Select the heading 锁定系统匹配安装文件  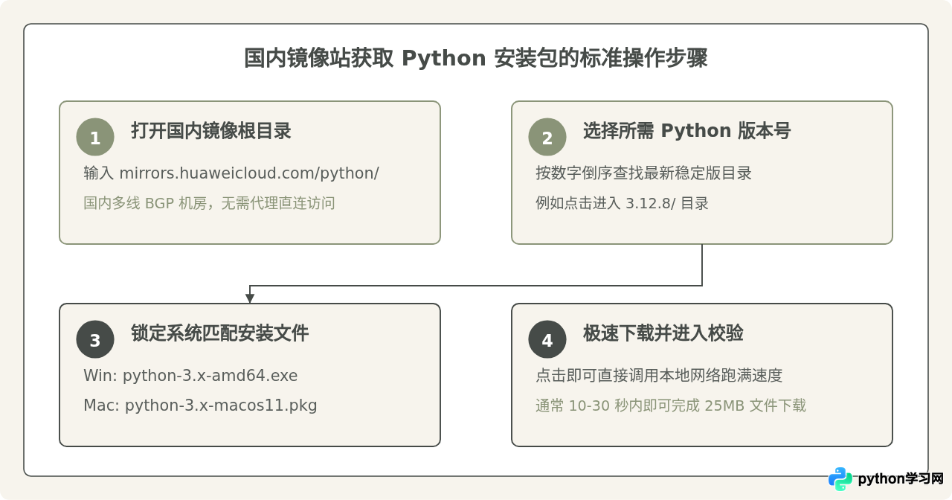(x=220, y=333)
